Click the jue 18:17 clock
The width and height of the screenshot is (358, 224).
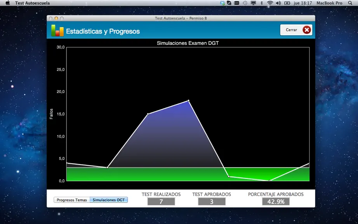(x=303, y=3)
